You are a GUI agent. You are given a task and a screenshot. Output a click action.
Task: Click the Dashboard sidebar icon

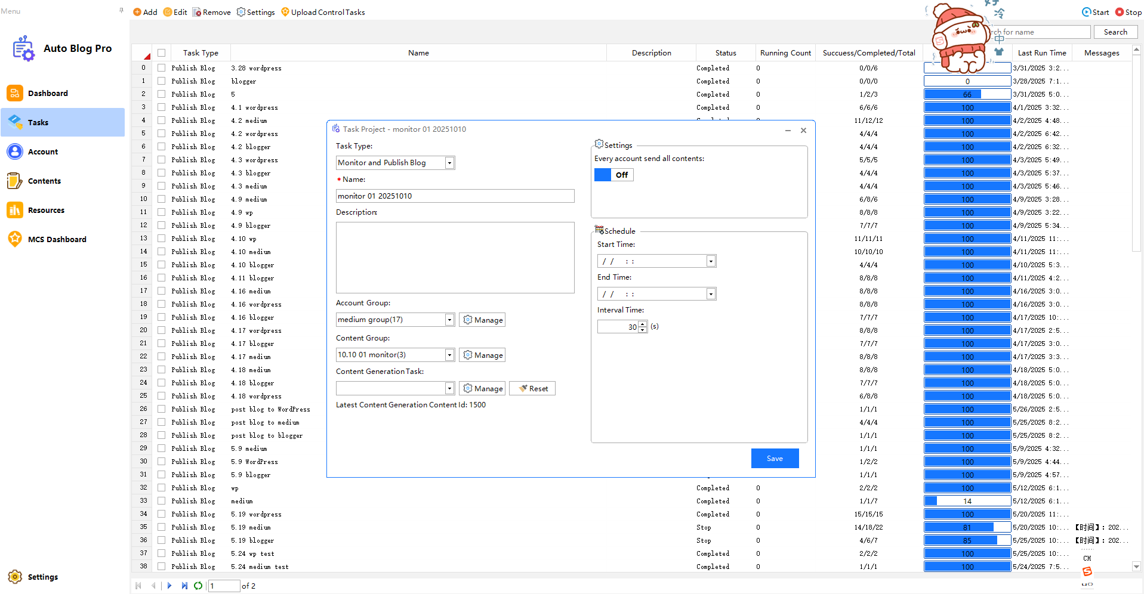click(x=15, y=93)
